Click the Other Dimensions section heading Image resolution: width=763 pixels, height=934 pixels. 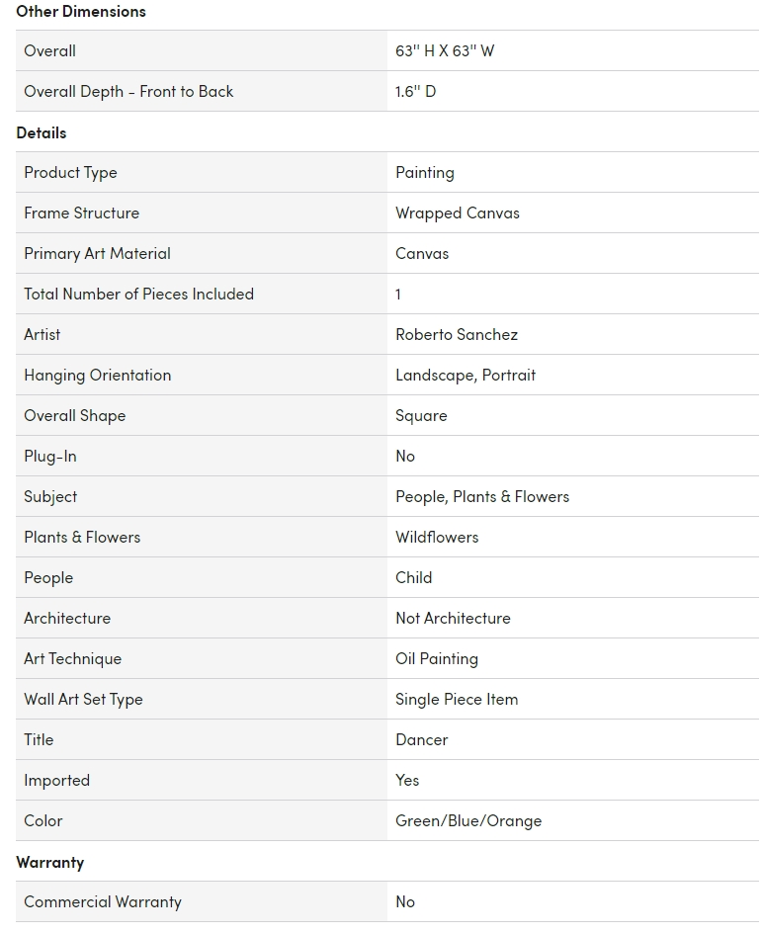81,12
